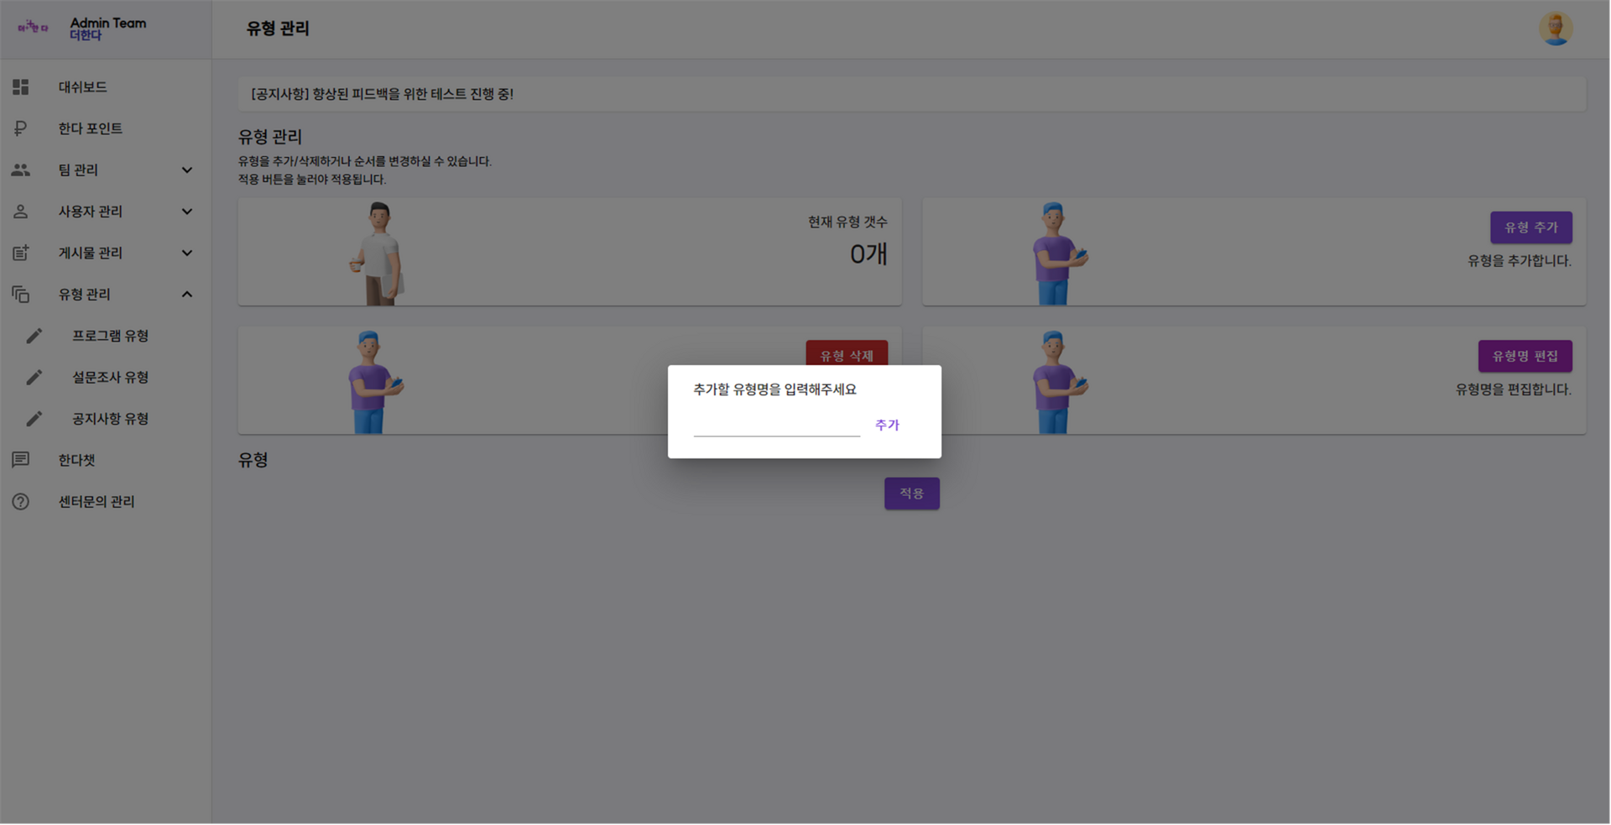Click the 추가 link in the dialog
Screen dimensions: 1611x825
click(887, 425)
